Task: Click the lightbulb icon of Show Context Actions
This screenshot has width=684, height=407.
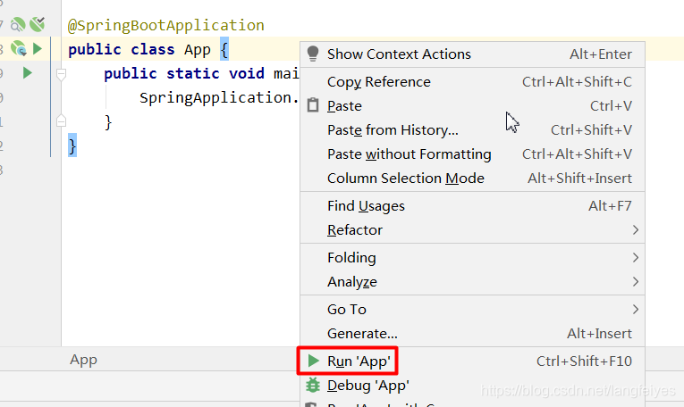Action: pyautogui.click(x=313, y=54)
